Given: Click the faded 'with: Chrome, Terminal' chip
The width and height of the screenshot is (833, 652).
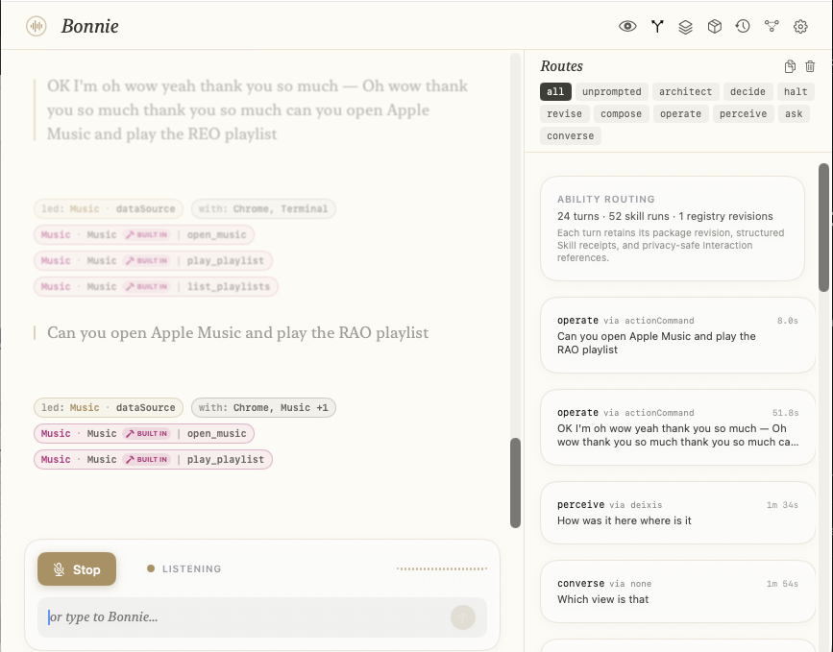Looking at the screenshot, I should point(263,208).
